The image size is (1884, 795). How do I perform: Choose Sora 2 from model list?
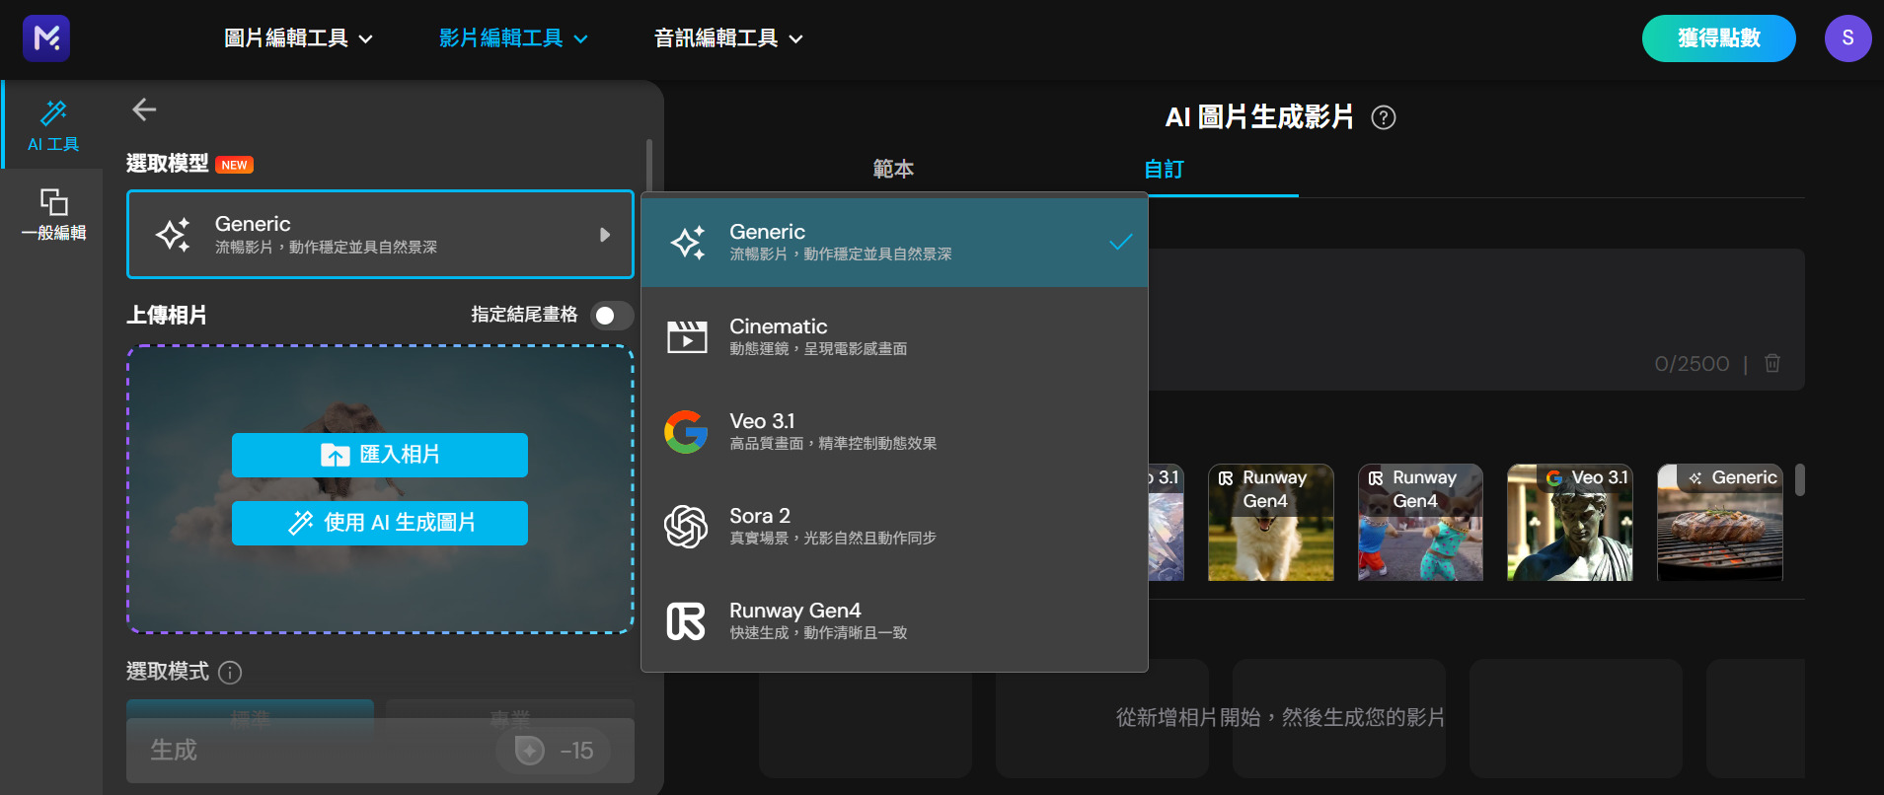(894, 526)
